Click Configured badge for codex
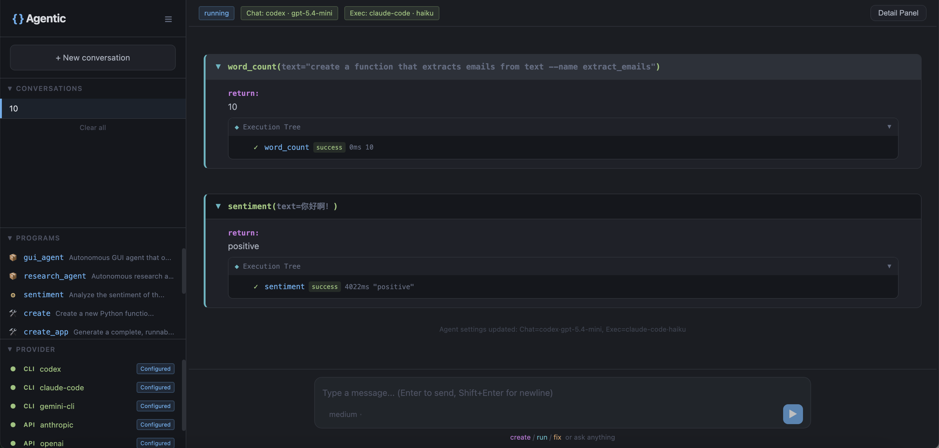939x448 pixels. point(155,369)
